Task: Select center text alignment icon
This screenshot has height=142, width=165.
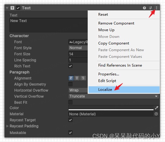Action: pyautogui.click(x=77, y=78)
